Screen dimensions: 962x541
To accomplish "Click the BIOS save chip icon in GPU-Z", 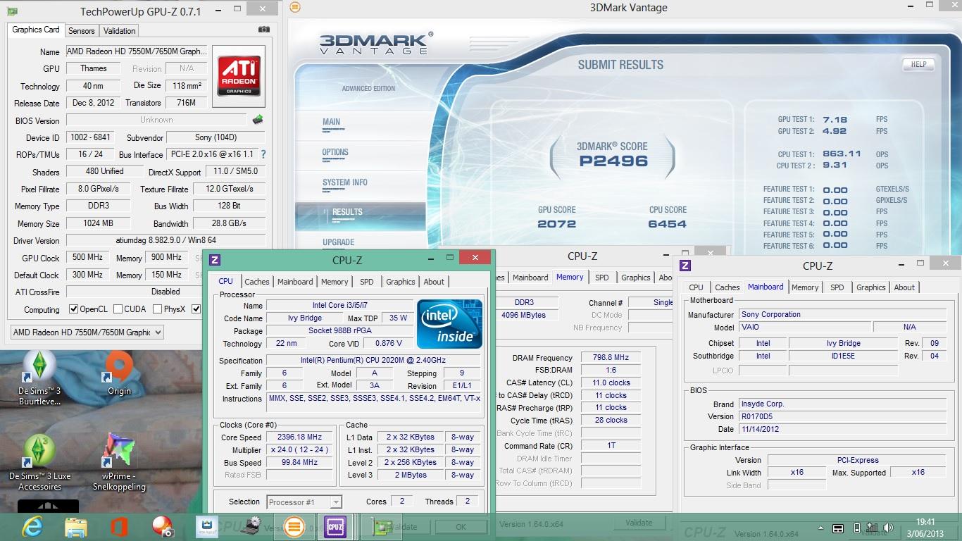I will [x=258, y=120].
